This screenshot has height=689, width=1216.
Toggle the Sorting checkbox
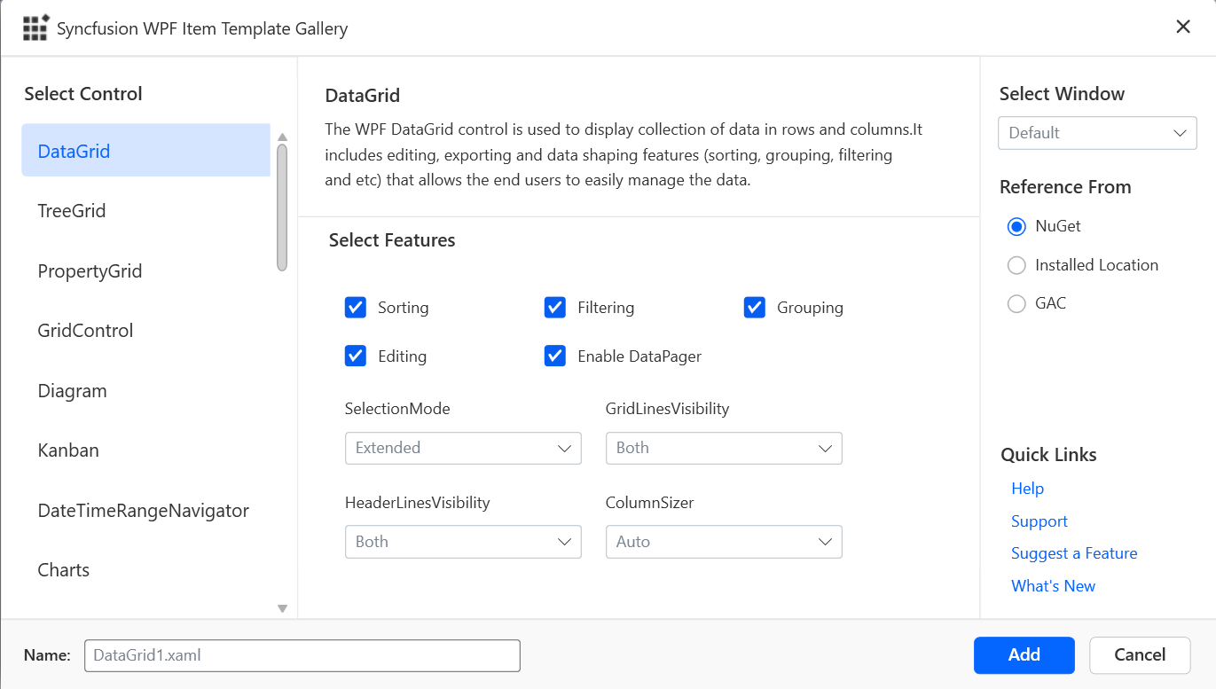(356, 308)
